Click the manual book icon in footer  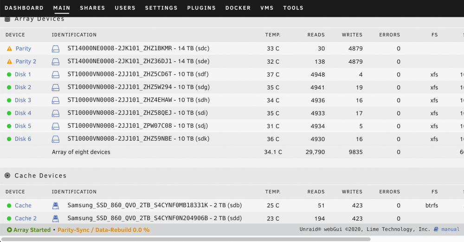tap(436, 229)
